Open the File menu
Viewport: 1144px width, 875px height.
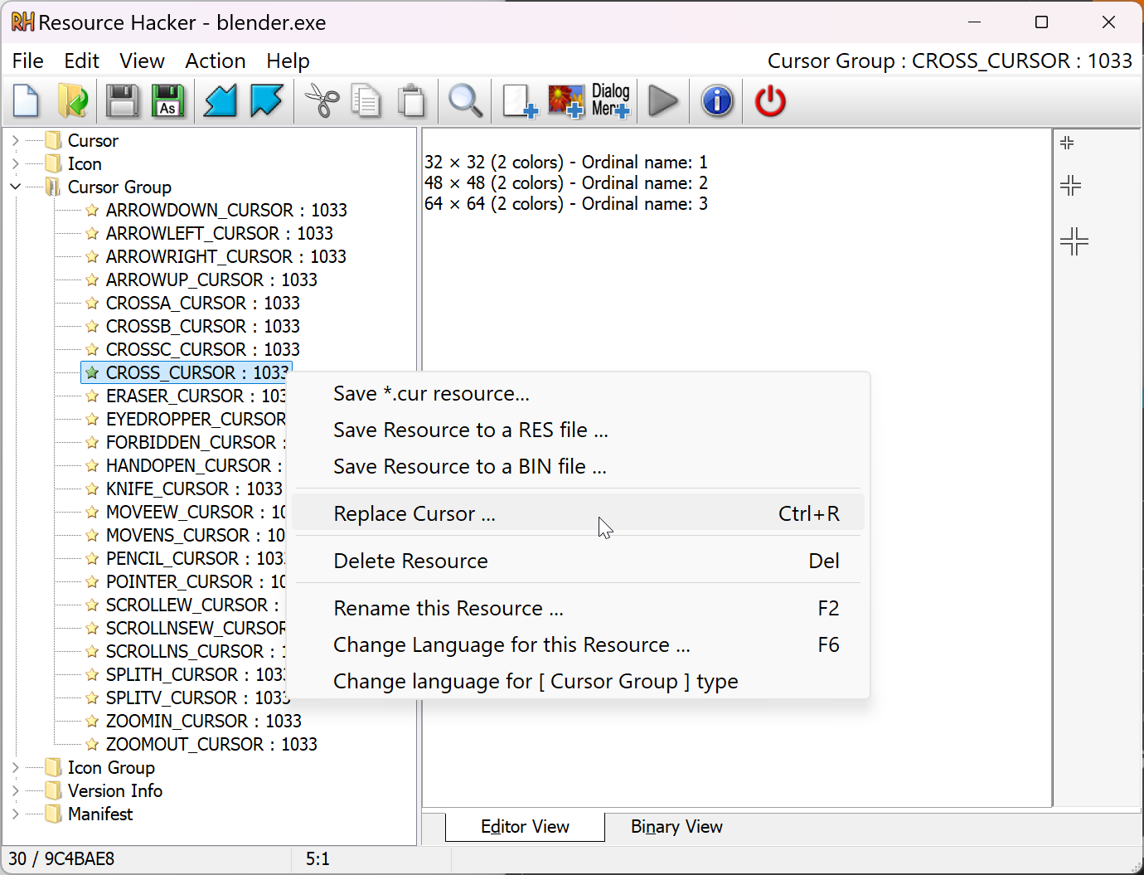tap(28, 61)
